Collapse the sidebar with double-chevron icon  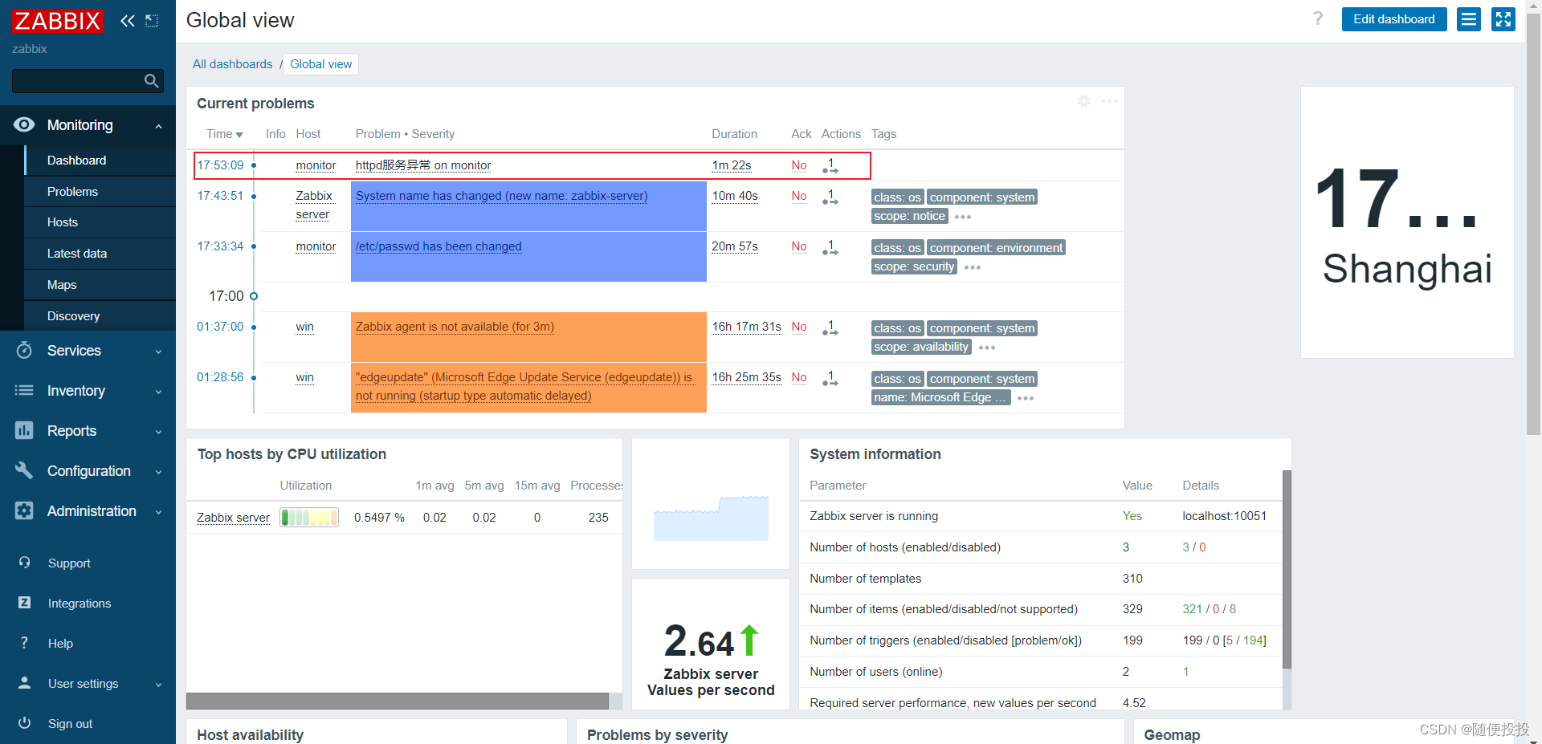click(127, 21)
